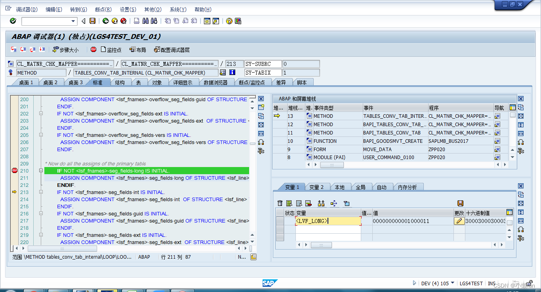The height and width of the screenshot is (292, 541).
Task: Collapse the IF block at line 219
Action: coord(41,235)
